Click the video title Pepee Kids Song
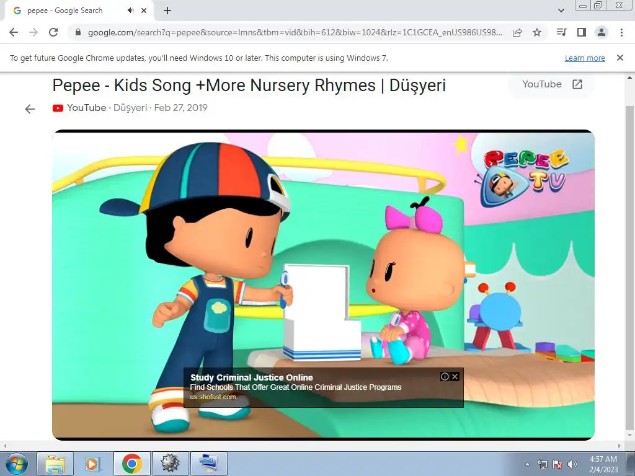635x476 pixels. (249, 86)
